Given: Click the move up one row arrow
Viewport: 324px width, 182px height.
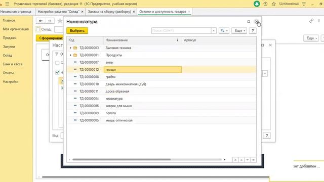Looking at the screenshot, I should pos(241,160).
